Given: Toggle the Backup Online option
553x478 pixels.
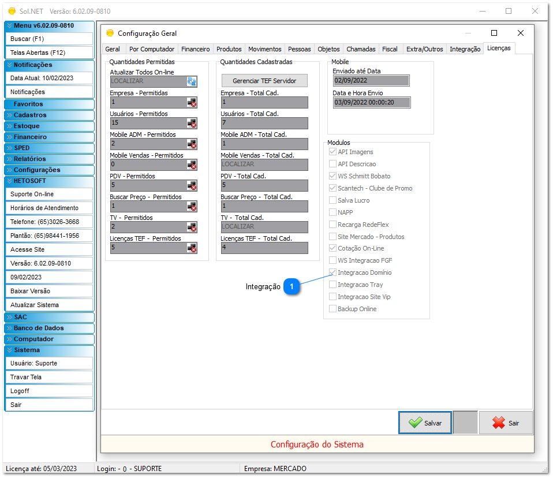Looking at the screenshot, I should click(x=332, y=308).
